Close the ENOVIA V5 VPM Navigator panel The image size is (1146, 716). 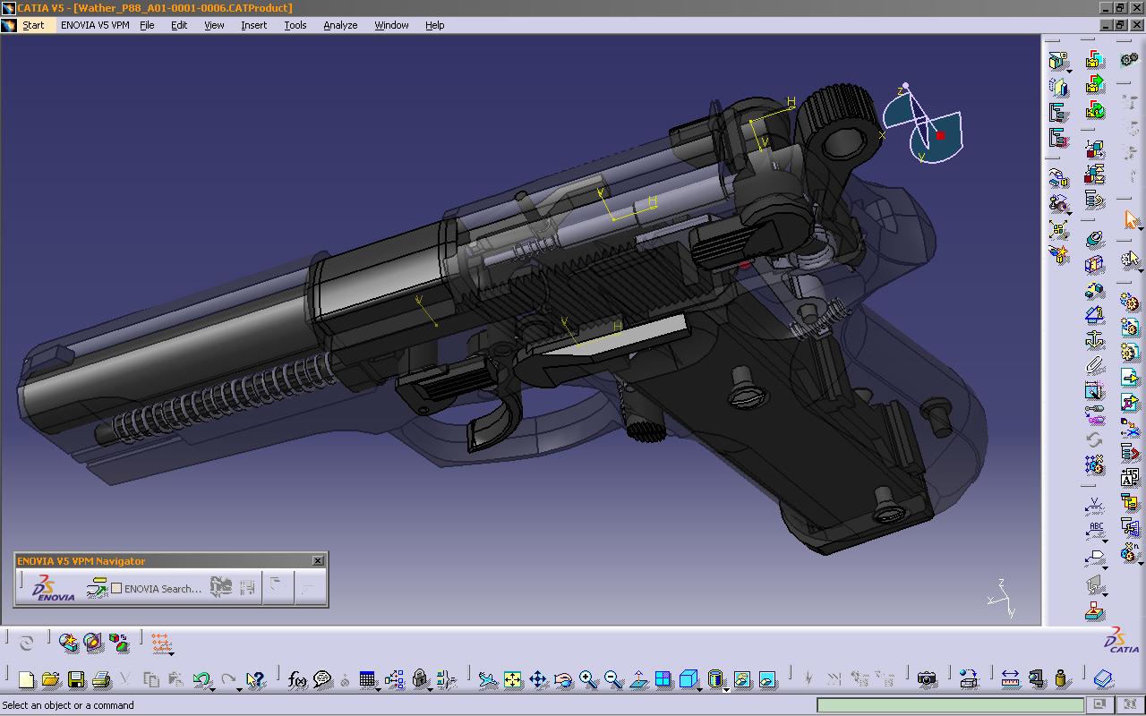318,560
